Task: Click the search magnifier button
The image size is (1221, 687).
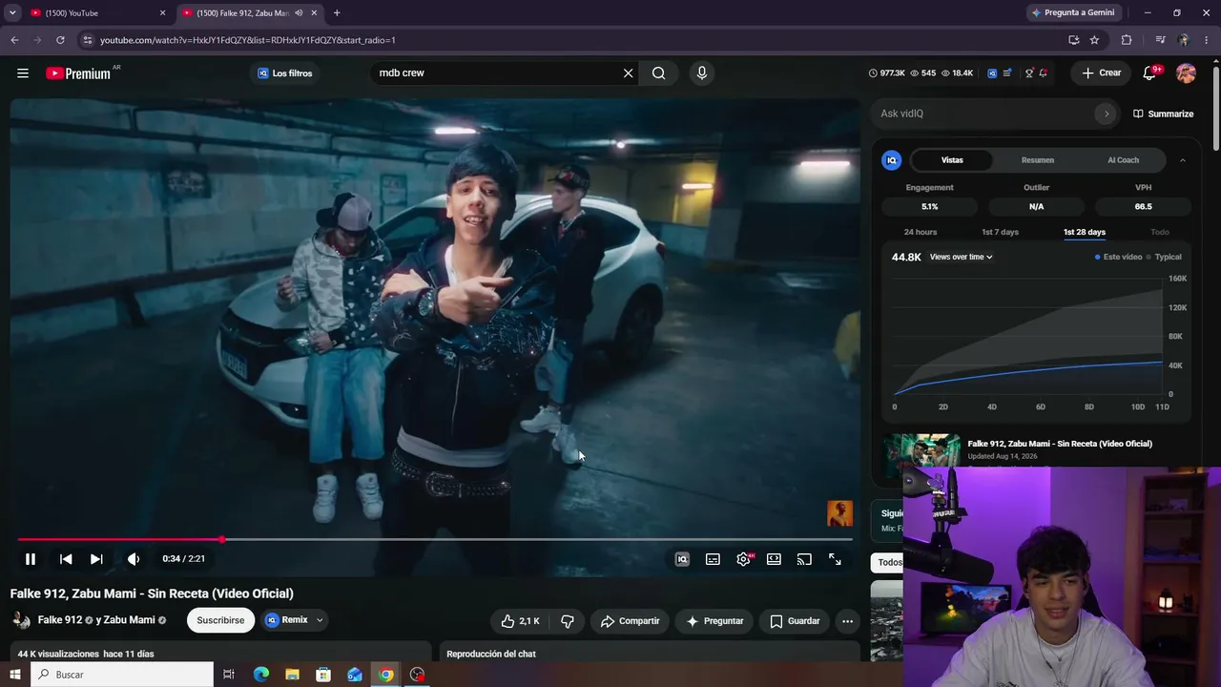Action: pyautogui.click(x=658, y=73)
